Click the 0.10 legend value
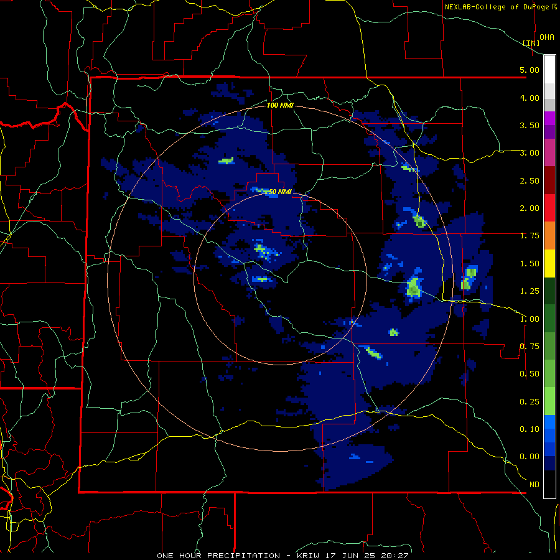Viewport: 560px width, 560px height. point(530,429)
